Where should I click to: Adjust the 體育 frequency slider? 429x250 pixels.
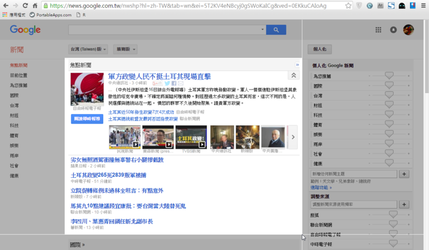[x=388, y=125]
